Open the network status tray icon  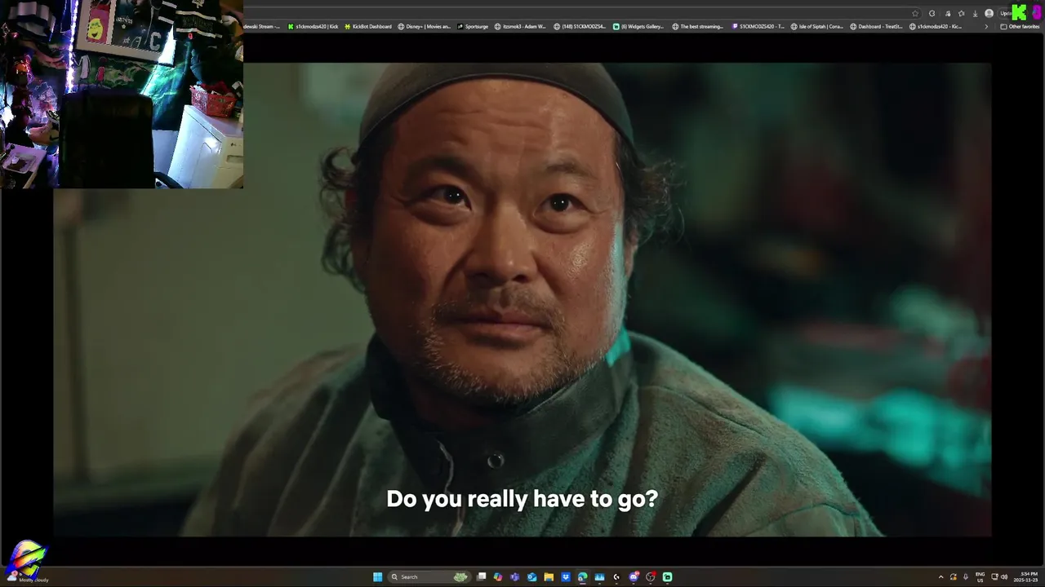click(x=994, y=577)
